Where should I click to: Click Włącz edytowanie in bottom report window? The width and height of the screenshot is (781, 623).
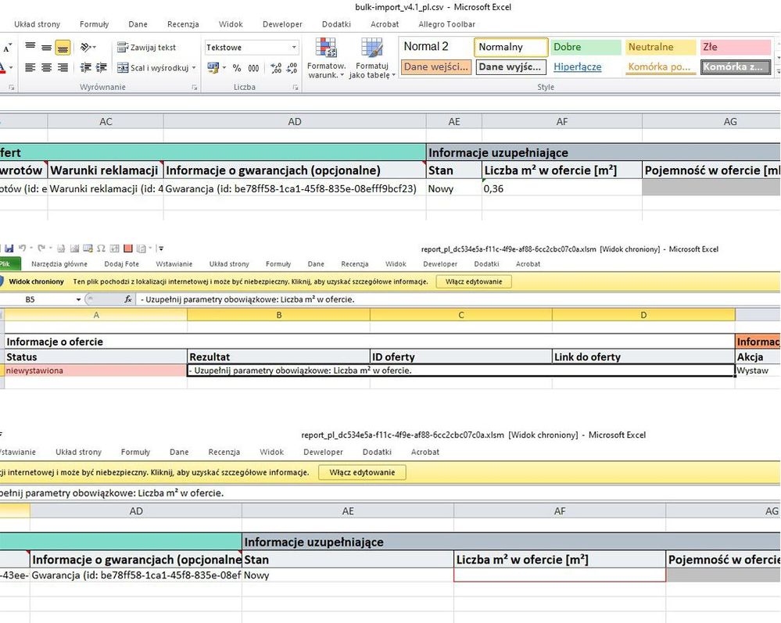[x=362, y=472]
